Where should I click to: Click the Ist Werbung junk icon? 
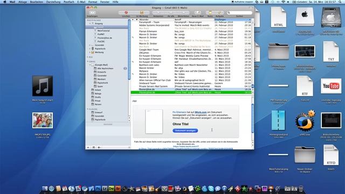[142, 13]
